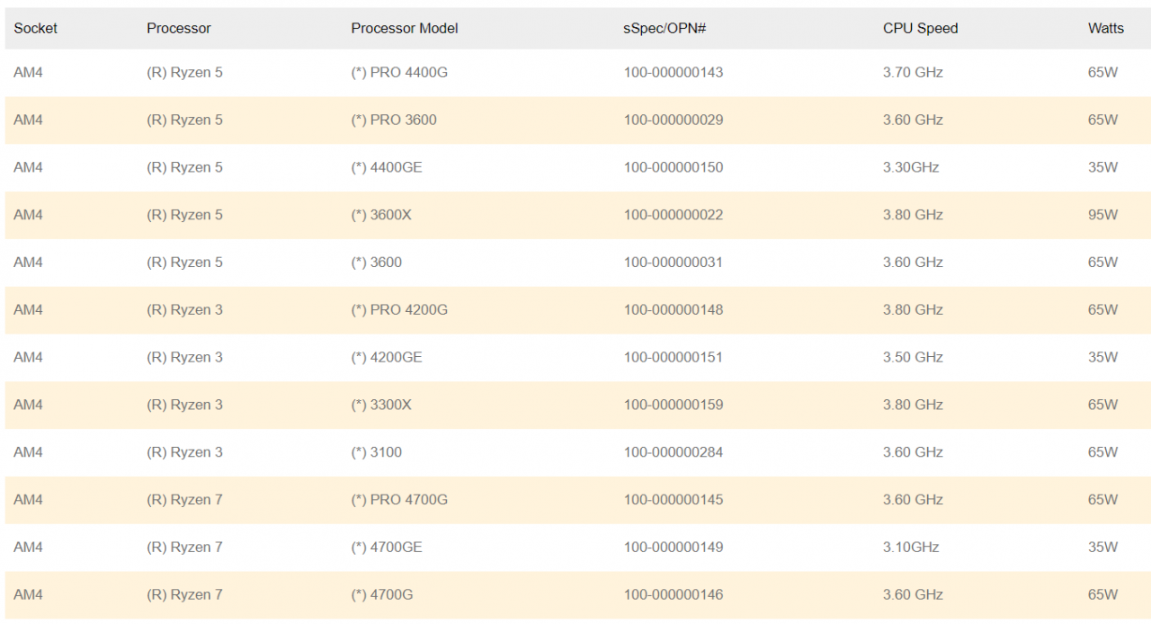Click OPN 100-000000148
Viewport: 1151px width, 624px height.
pyautogui.click(x=674, y=310)
